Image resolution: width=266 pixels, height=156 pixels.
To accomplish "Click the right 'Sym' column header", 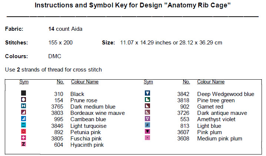I will pos(148,82).
